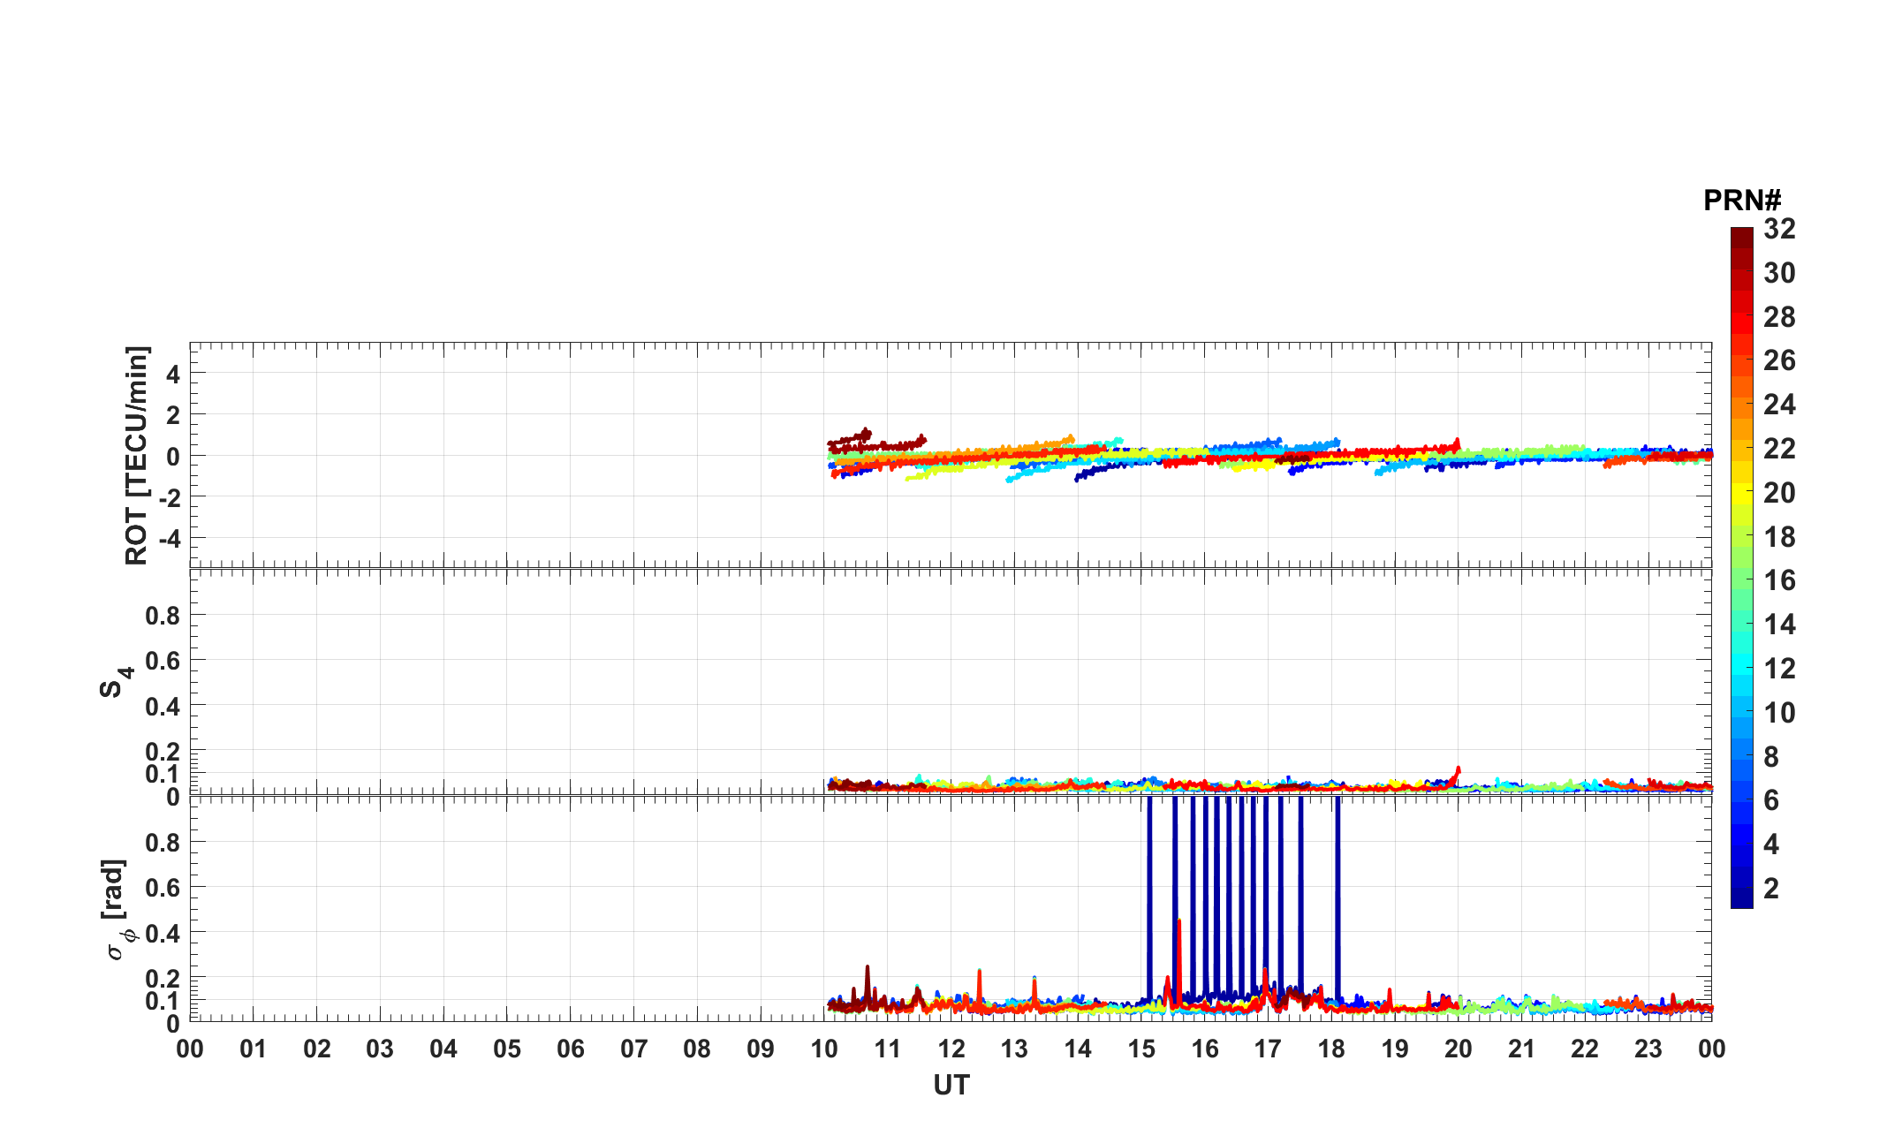Click the ROT [TECU/min] y-axis label
Screen dimensions: 1902x1136
pos(137,455)
